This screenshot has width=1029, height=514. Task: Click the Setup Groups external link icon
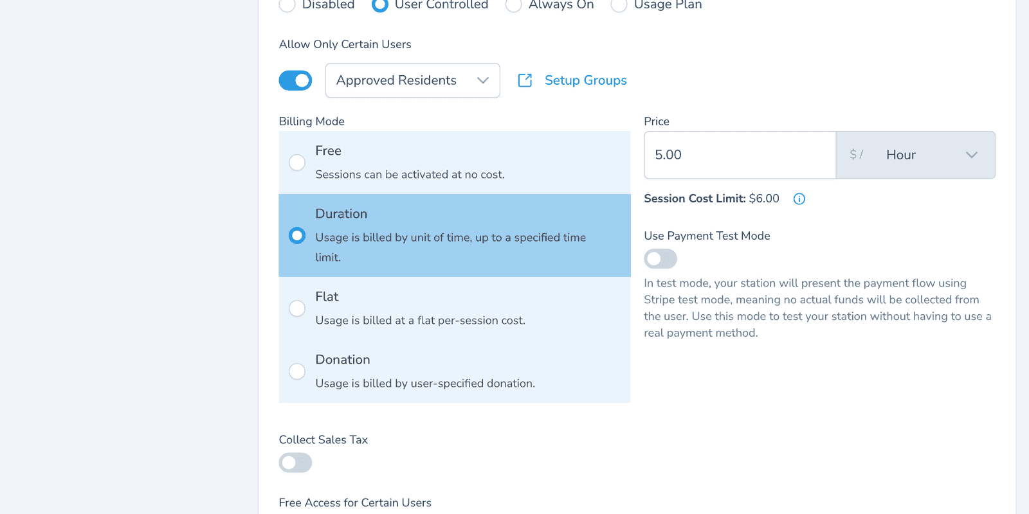[525, 80]
